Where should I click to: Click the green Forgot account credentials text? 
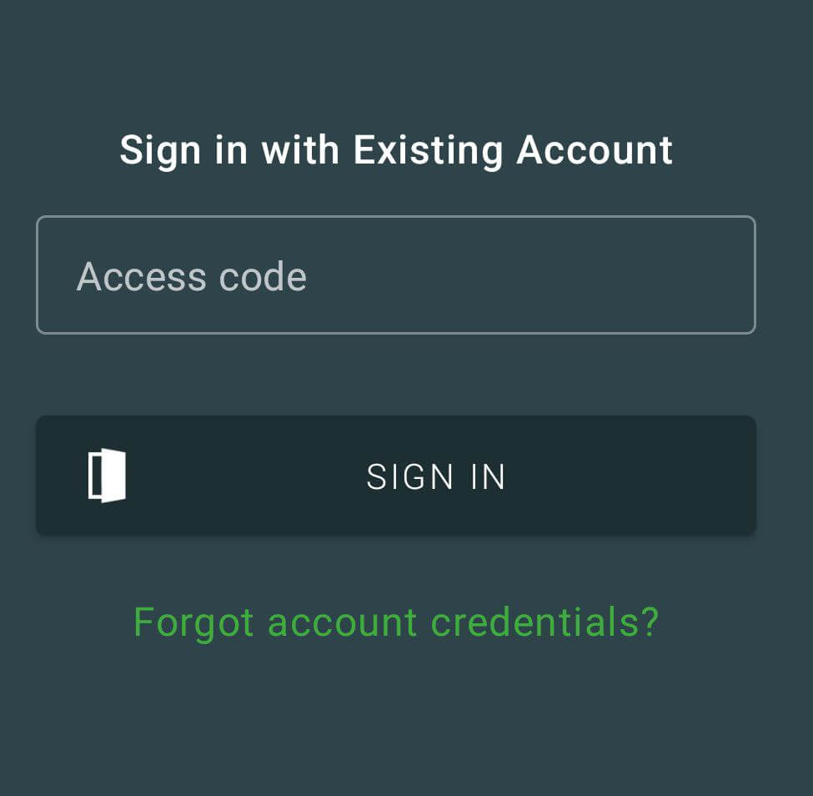coord(396,622)
